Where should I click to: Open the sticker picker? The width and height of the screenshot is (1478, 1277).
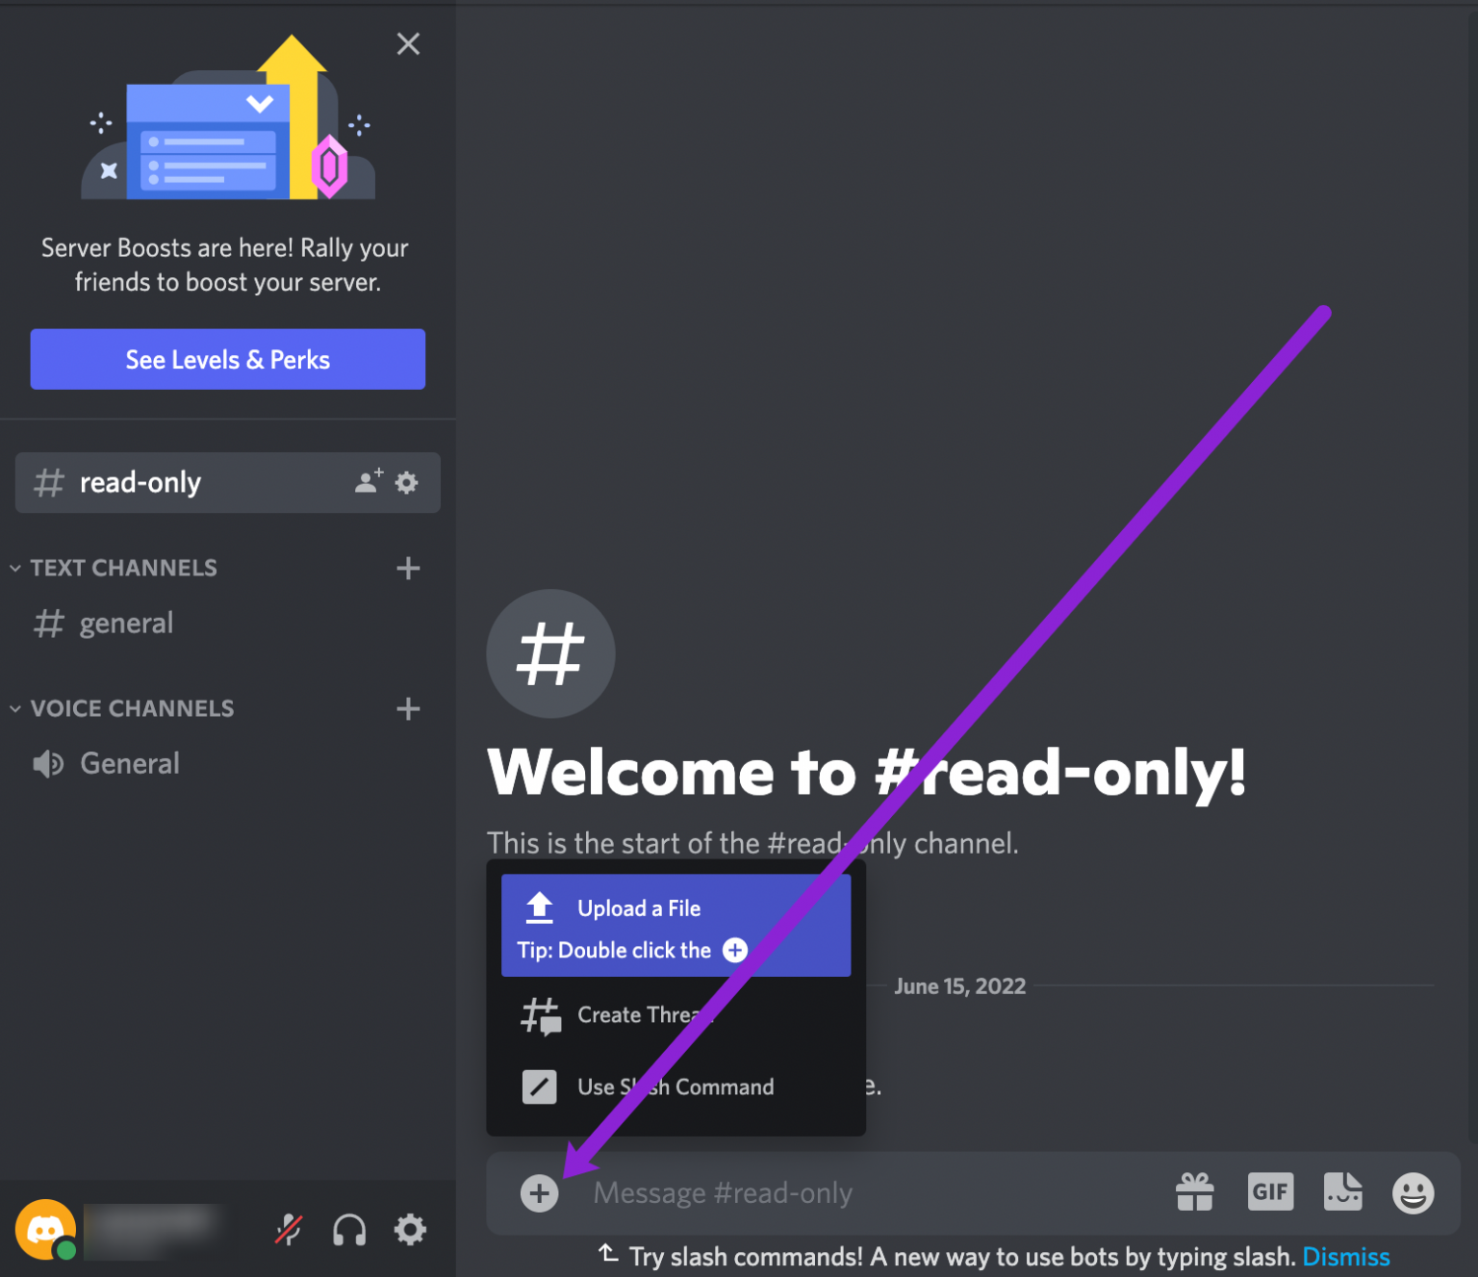[x=1343, y=1191]
